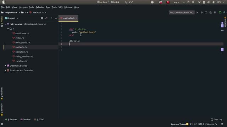Viewport: 227px width, 127px height.
Task: Open Project panel options (three dots)
Action: tap(52, 18)
